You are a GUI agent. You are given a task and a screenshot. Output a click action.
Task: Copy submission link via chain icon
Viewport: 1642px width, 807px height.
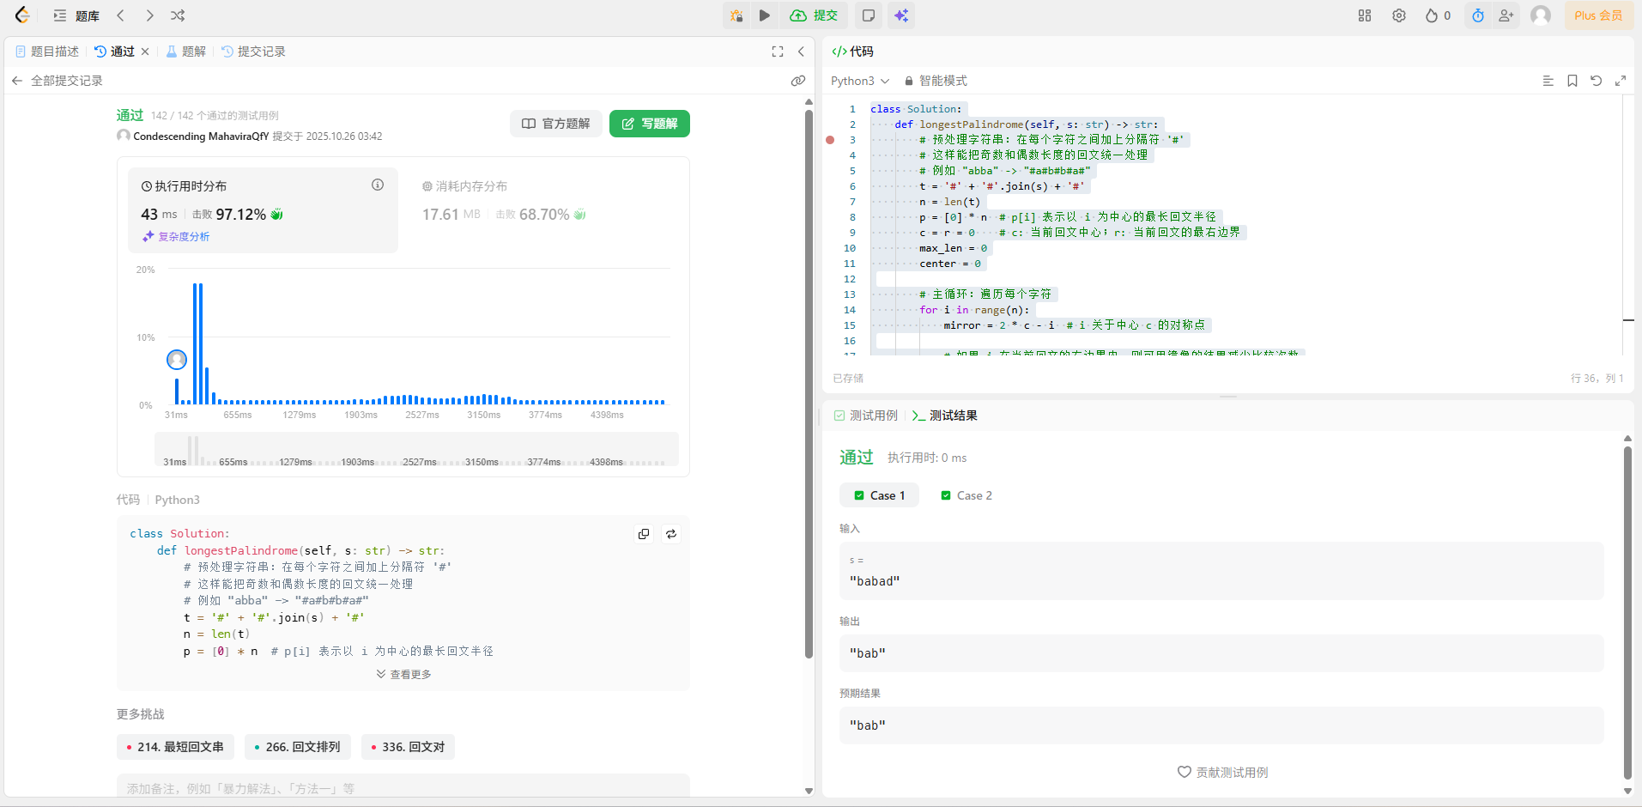pos(798,81)
